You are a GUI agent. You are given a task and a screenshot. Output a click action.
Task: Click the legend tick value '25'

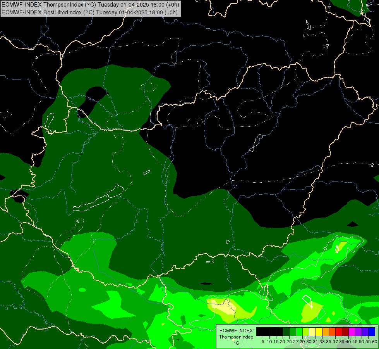tap(289, 342)
